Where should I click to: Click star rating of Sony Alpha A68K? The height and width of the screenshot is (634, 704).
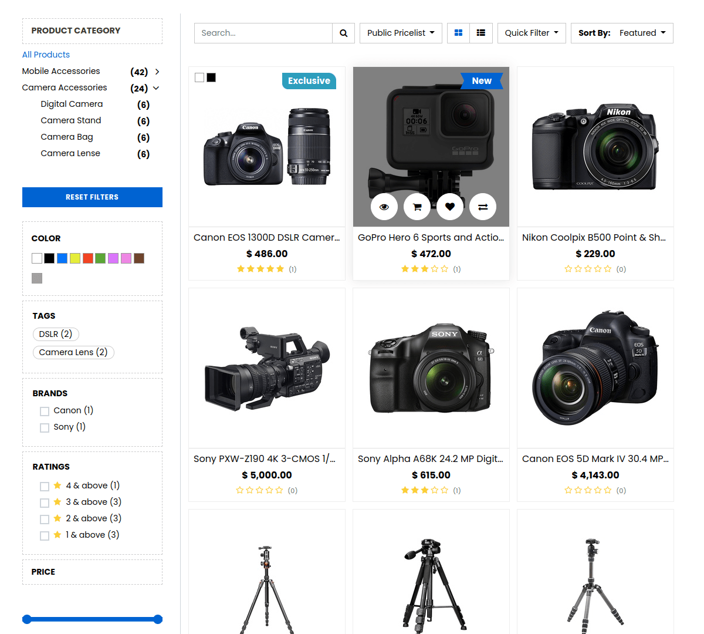pos(425,490)
